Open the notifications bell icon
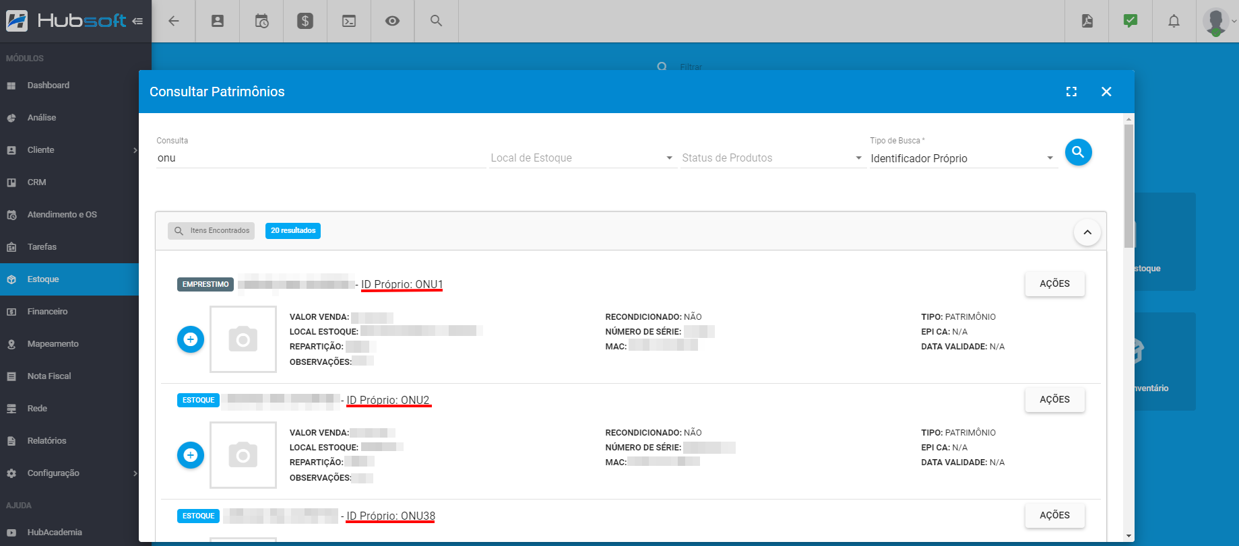The height and width of the screenshot is (546, 1239). pos(1174,21)
